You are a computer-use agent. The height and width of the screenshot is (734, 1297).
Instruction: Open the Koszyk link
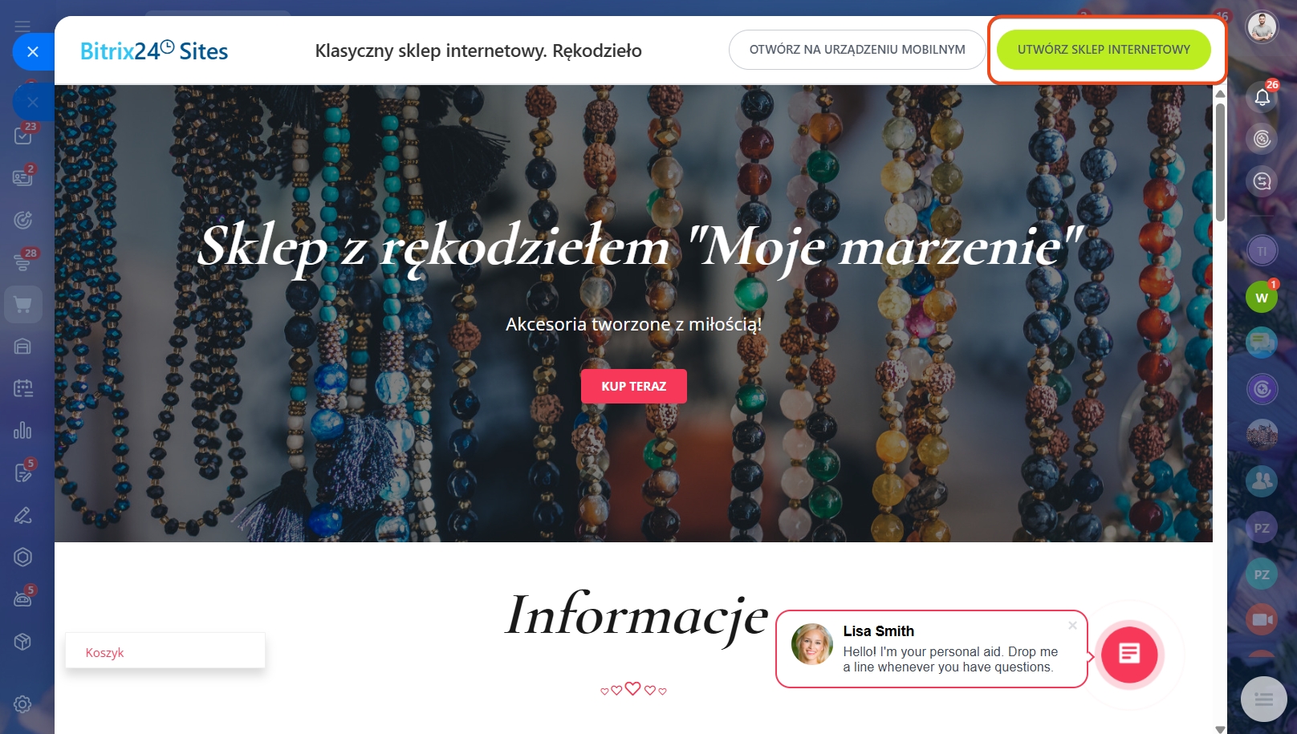105,652
